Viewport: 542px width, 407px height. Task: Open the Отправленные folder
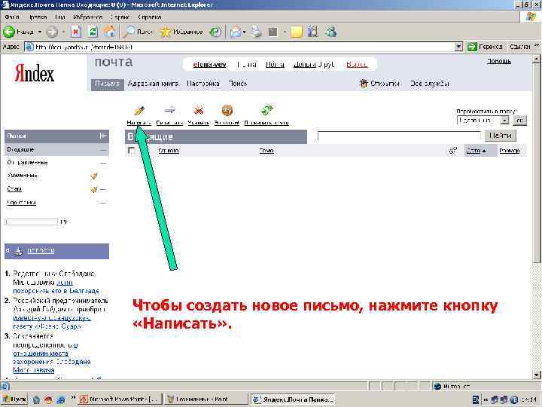coord(27,162)
